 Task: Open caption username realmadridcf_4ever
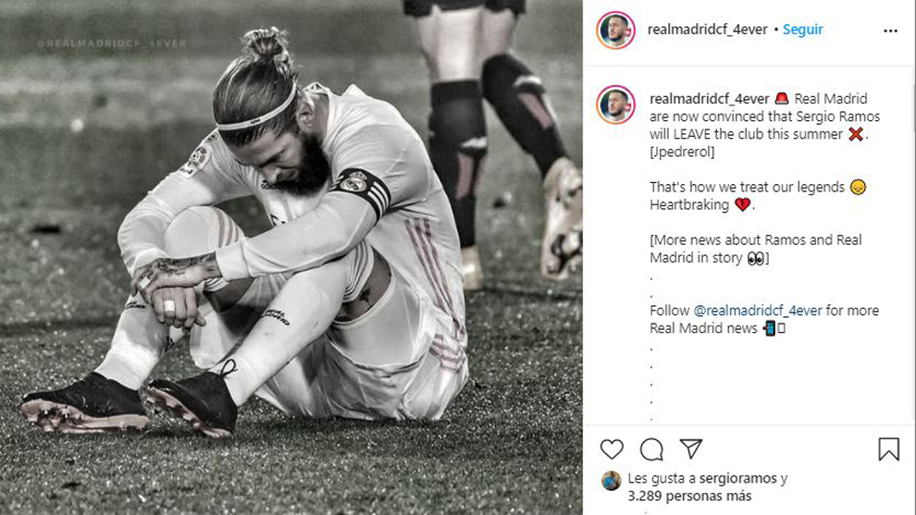pyautogui.click(x=708, y=99)
